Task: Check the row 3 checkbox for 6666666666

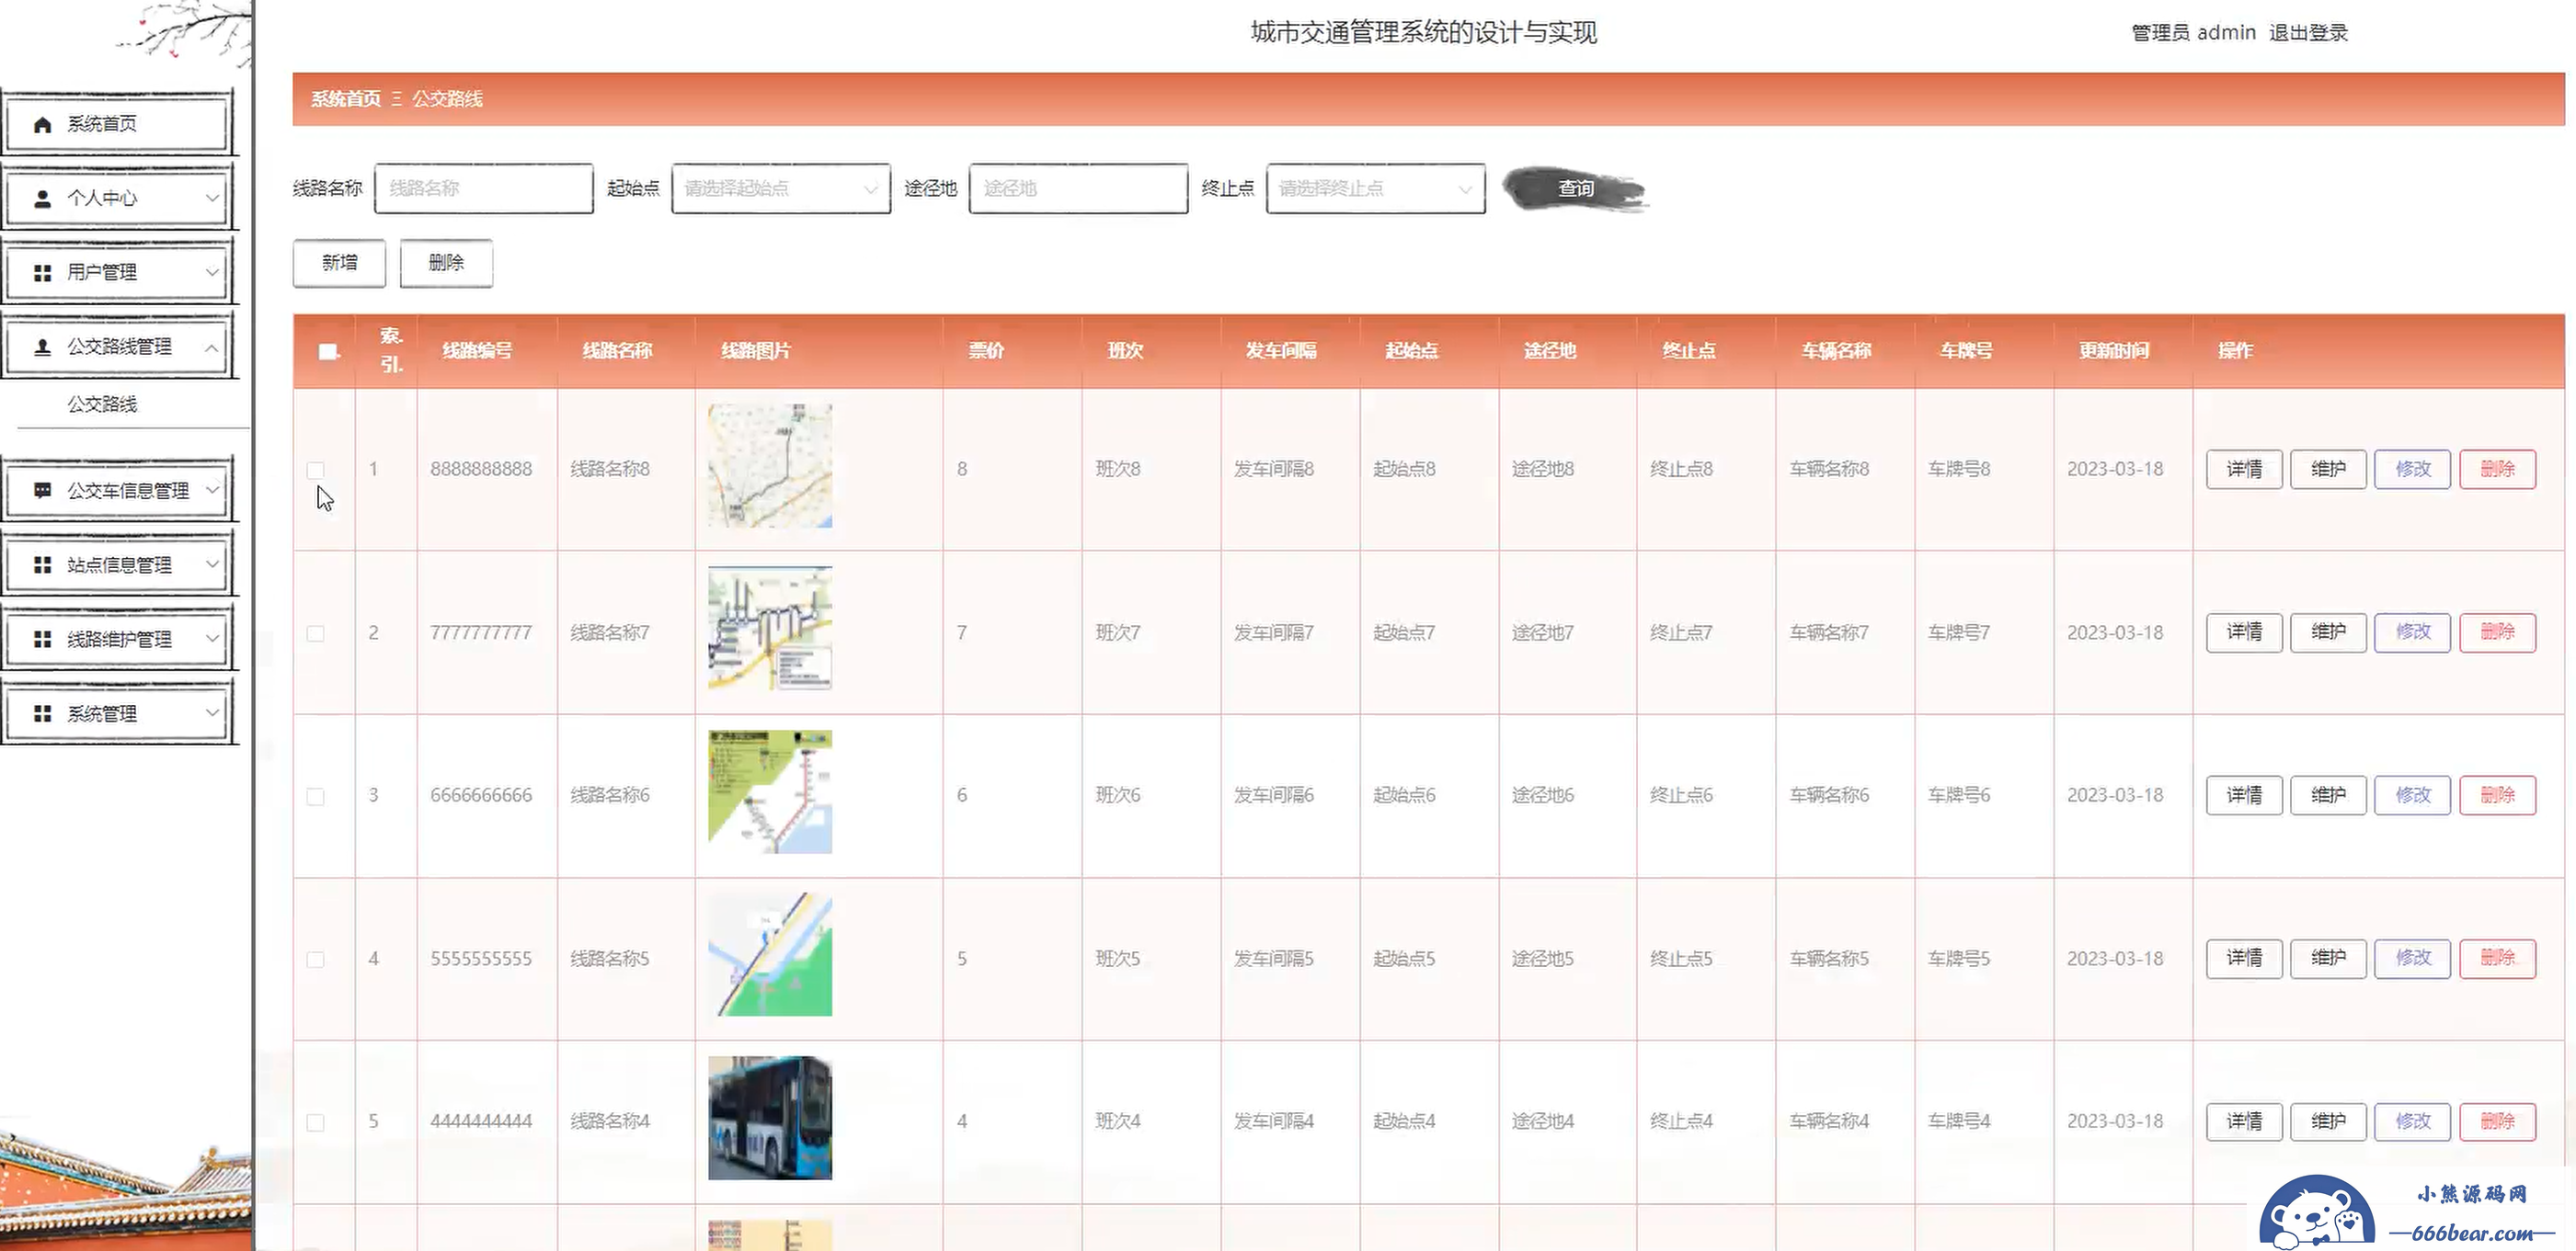Action: pyautogui.click(x=315, y=796)
